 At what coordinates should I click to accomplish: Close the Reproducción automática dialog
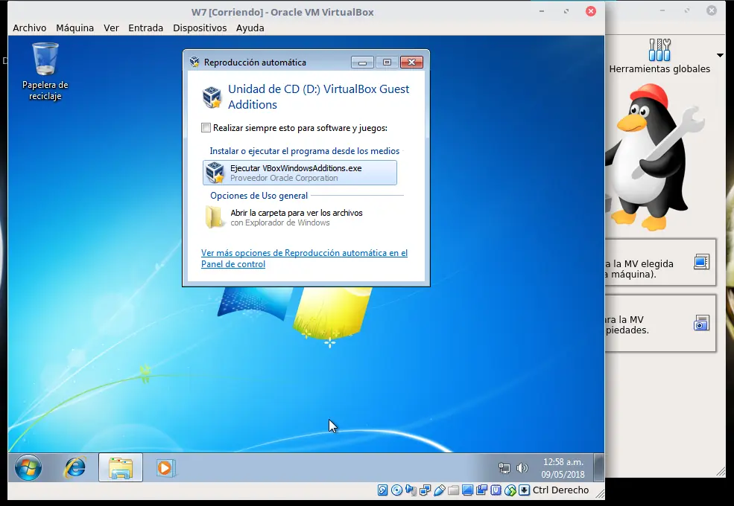click(x=411, y=63)
